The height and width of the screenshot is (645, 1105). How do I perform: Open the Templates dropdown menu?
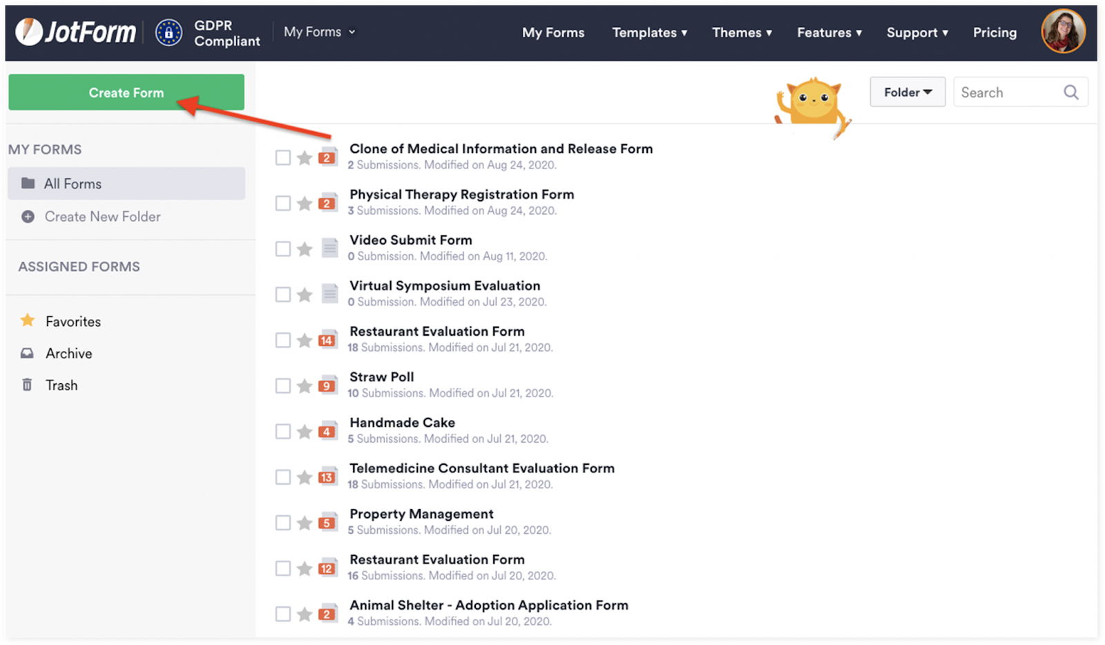pos(649,32)
